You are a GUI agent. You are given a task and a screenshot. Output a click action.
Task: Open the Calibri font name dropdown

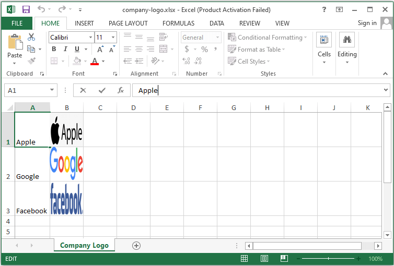point(91,38)
